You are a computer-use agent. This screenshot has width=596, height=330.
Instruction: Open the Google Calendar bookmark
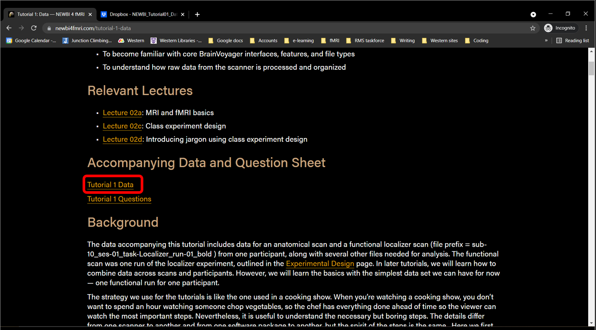(x=31, y=41)
